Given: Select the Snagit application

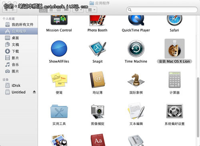Looking at the screenshot, I should [x=98, y=49].
